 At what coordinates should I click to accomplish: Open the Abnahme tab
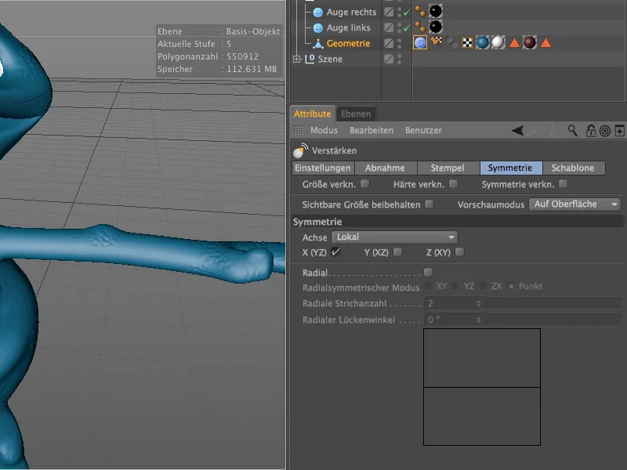click(385, 168)
